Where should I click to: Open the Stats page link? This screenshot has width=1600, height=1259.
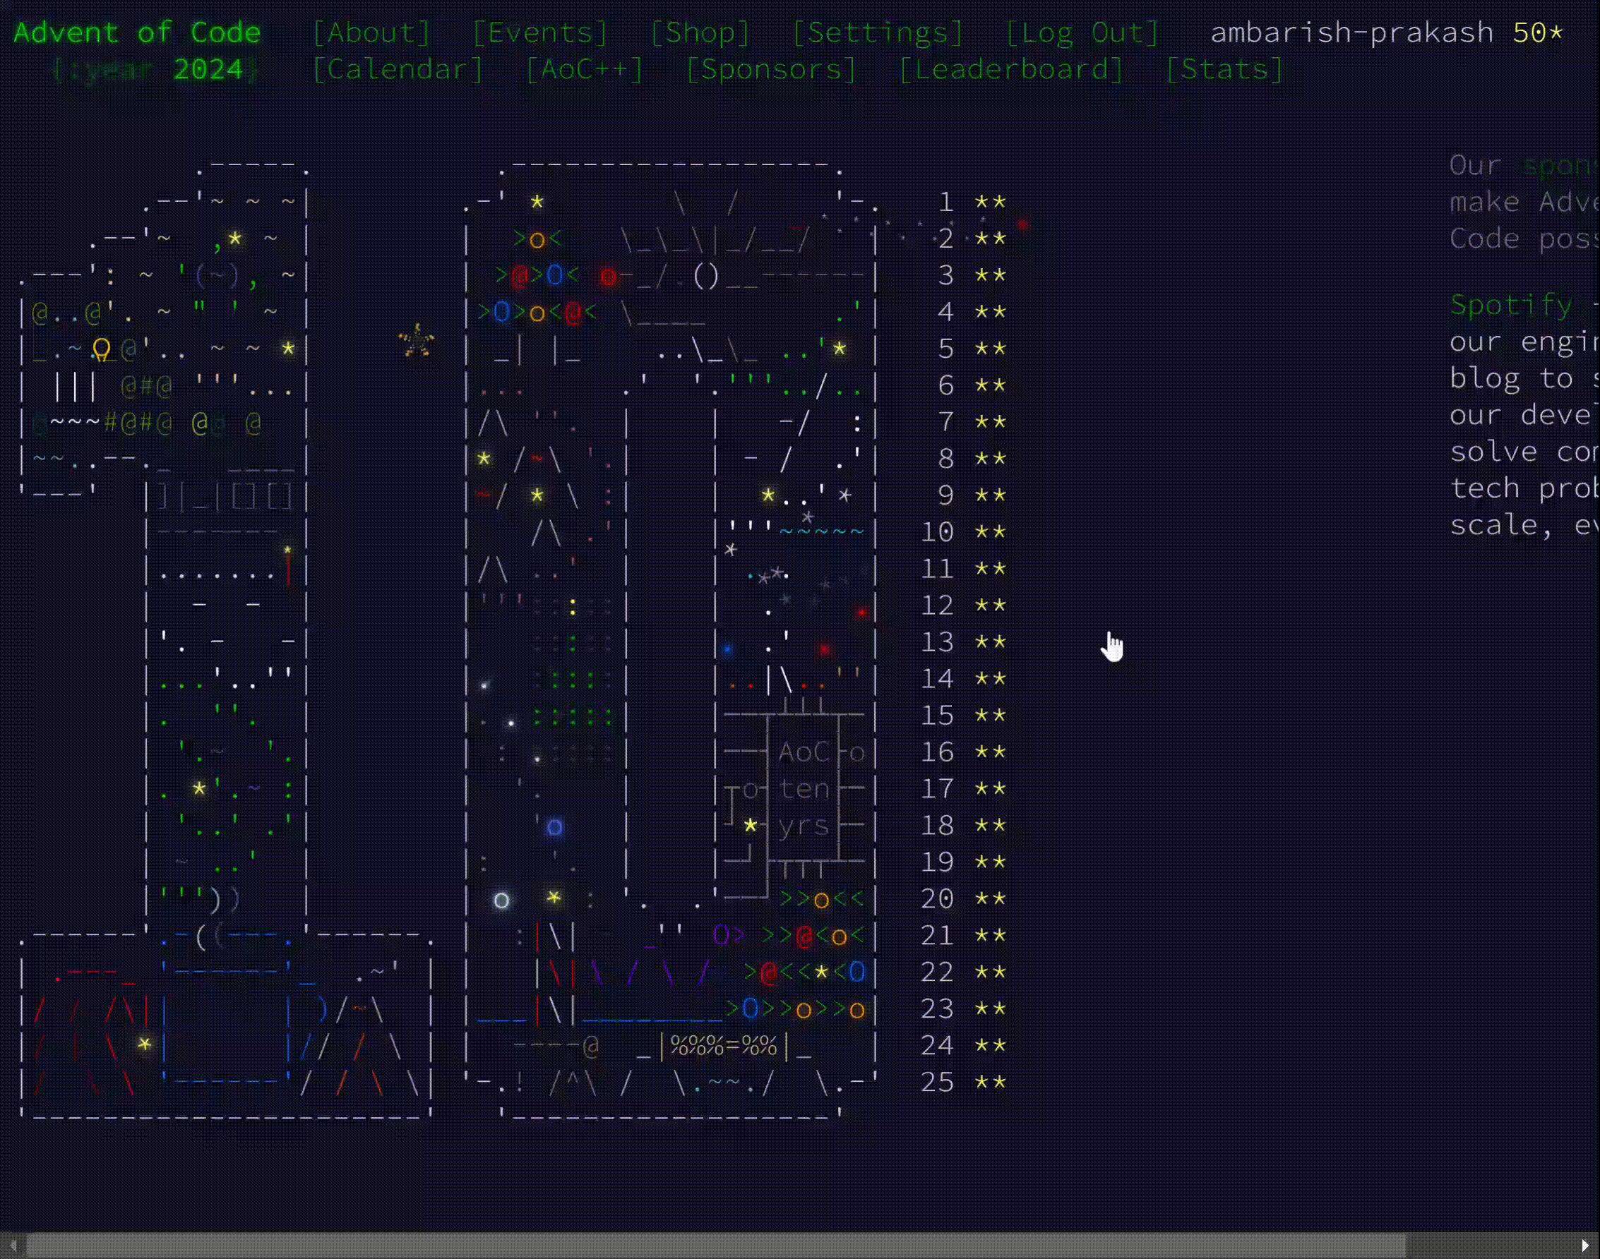pos(1224,69)
